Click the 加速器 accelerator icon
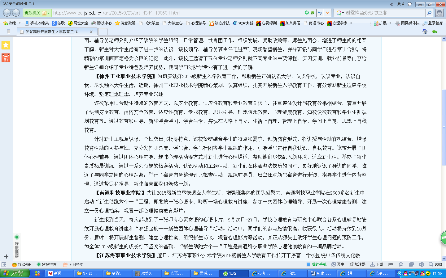Viewport: 446px width, 278px height. click(357, 264)
